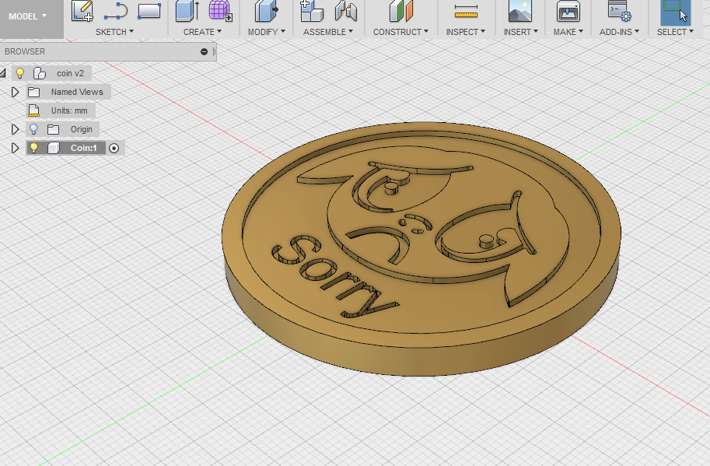Open the MODEL workspace dropdown
This screenshot has height=466, width=710.
pyautogui.click(x=28, y=16)
